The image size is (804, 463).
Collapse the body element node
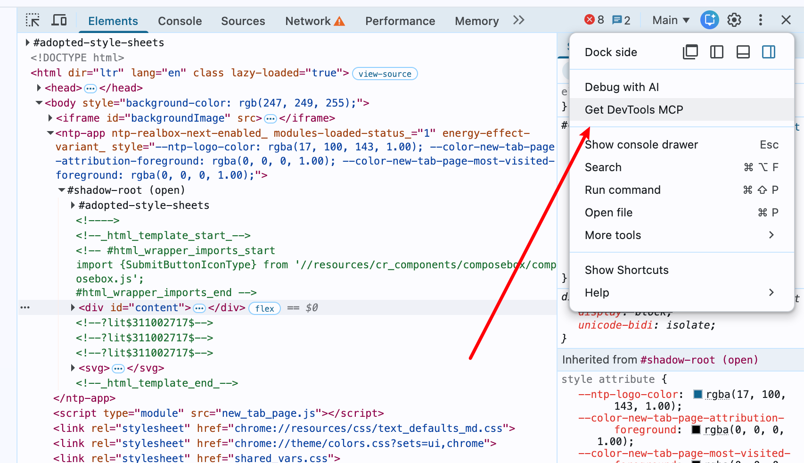(x=39, y=103)
